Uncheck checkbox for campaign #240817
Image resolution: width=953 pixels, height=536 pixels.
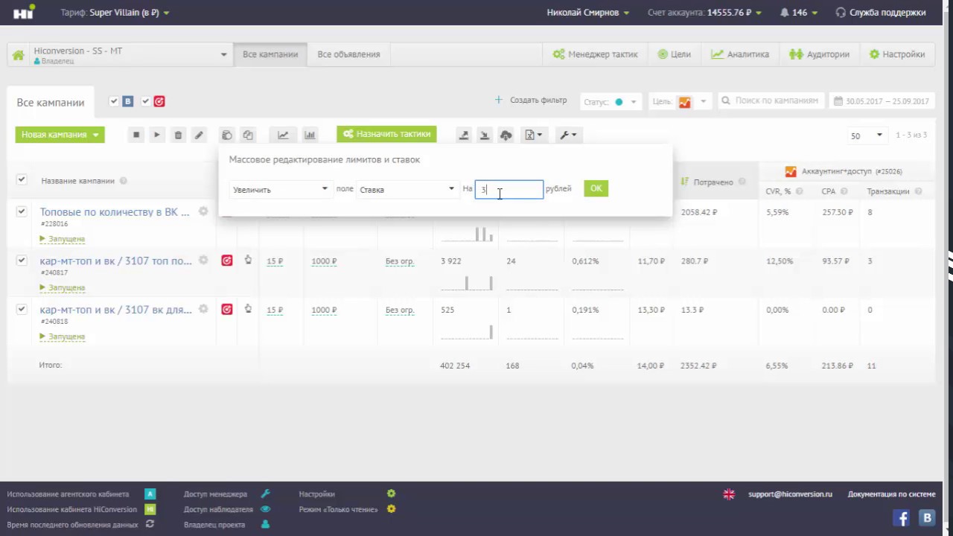tap(22, 260)
